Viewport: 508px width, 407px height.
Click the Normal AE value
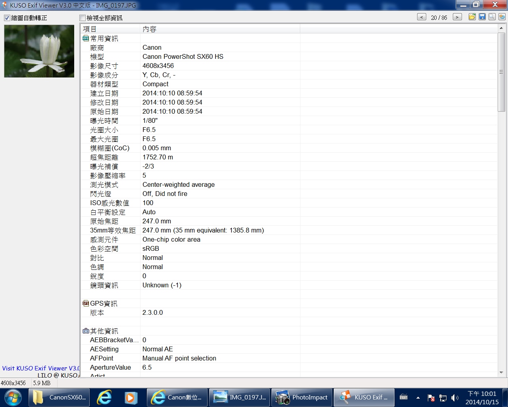pyautogui.click(x=158, y=349)
